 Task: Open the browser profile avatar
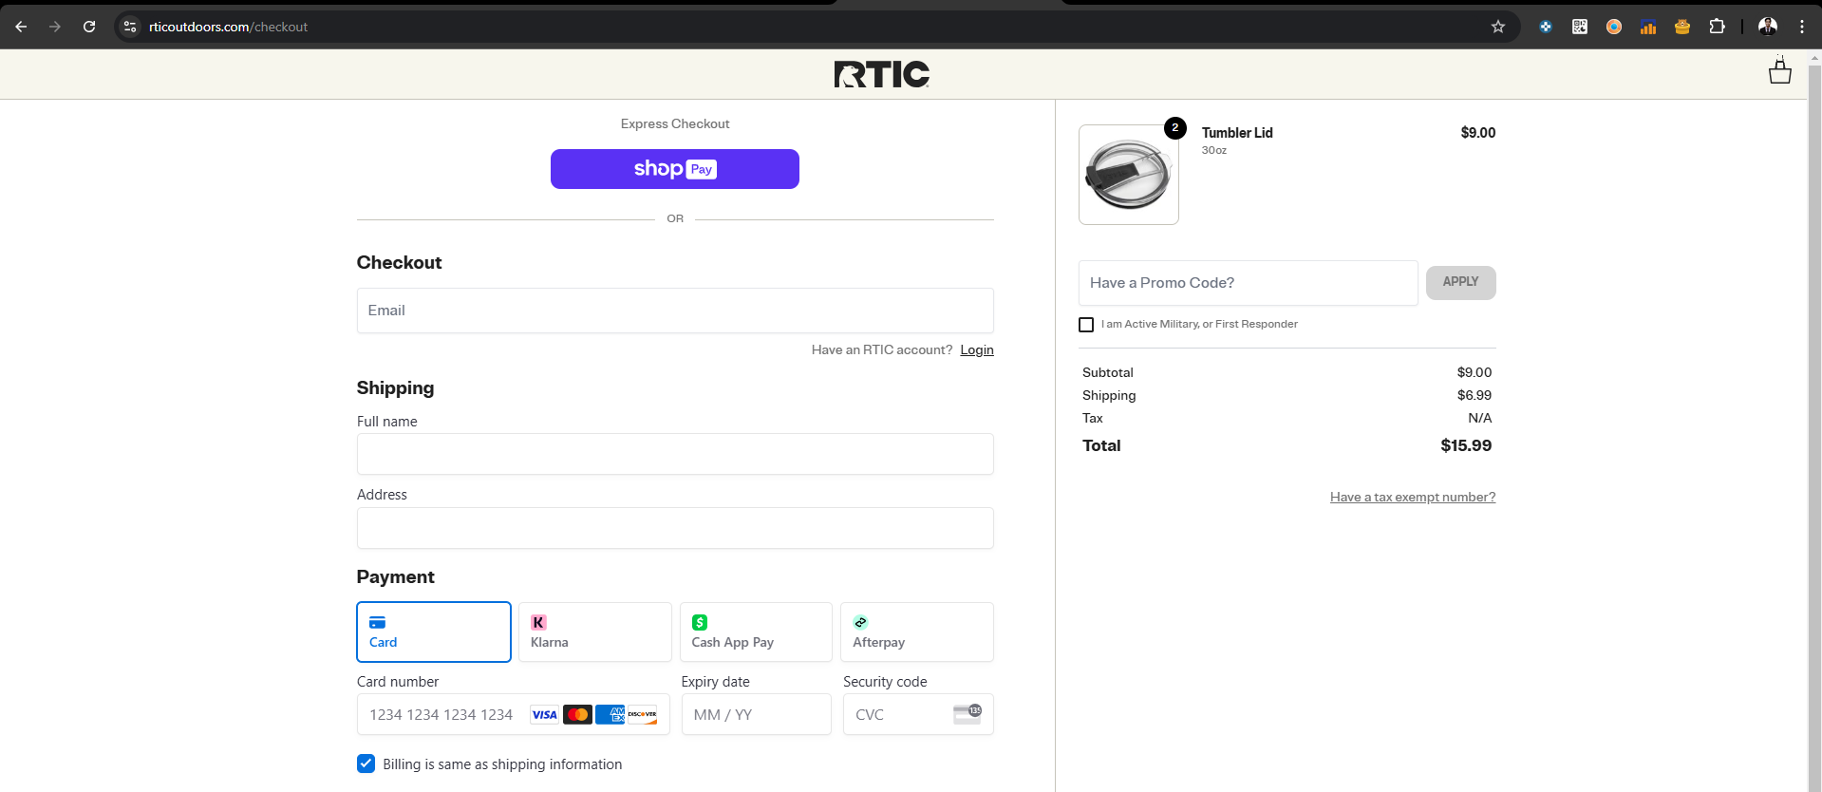click(1767, 27)
